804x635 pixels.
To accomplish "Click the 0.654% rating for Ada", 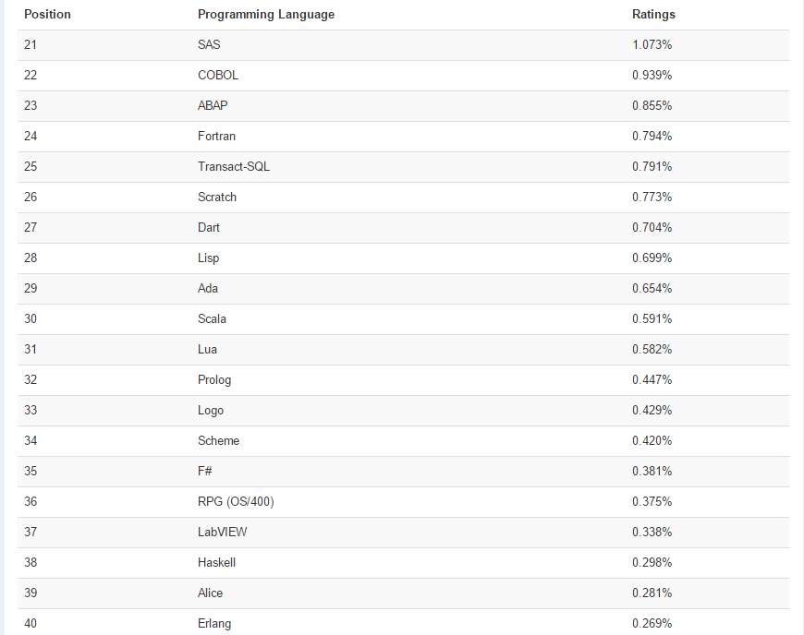I will (x=652, y=289).
